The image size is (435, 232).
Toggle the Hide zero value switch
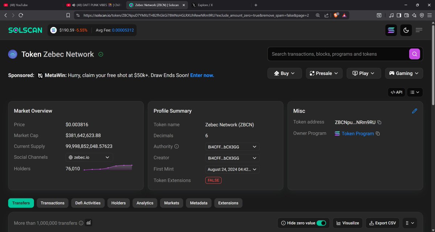point(321,223)
